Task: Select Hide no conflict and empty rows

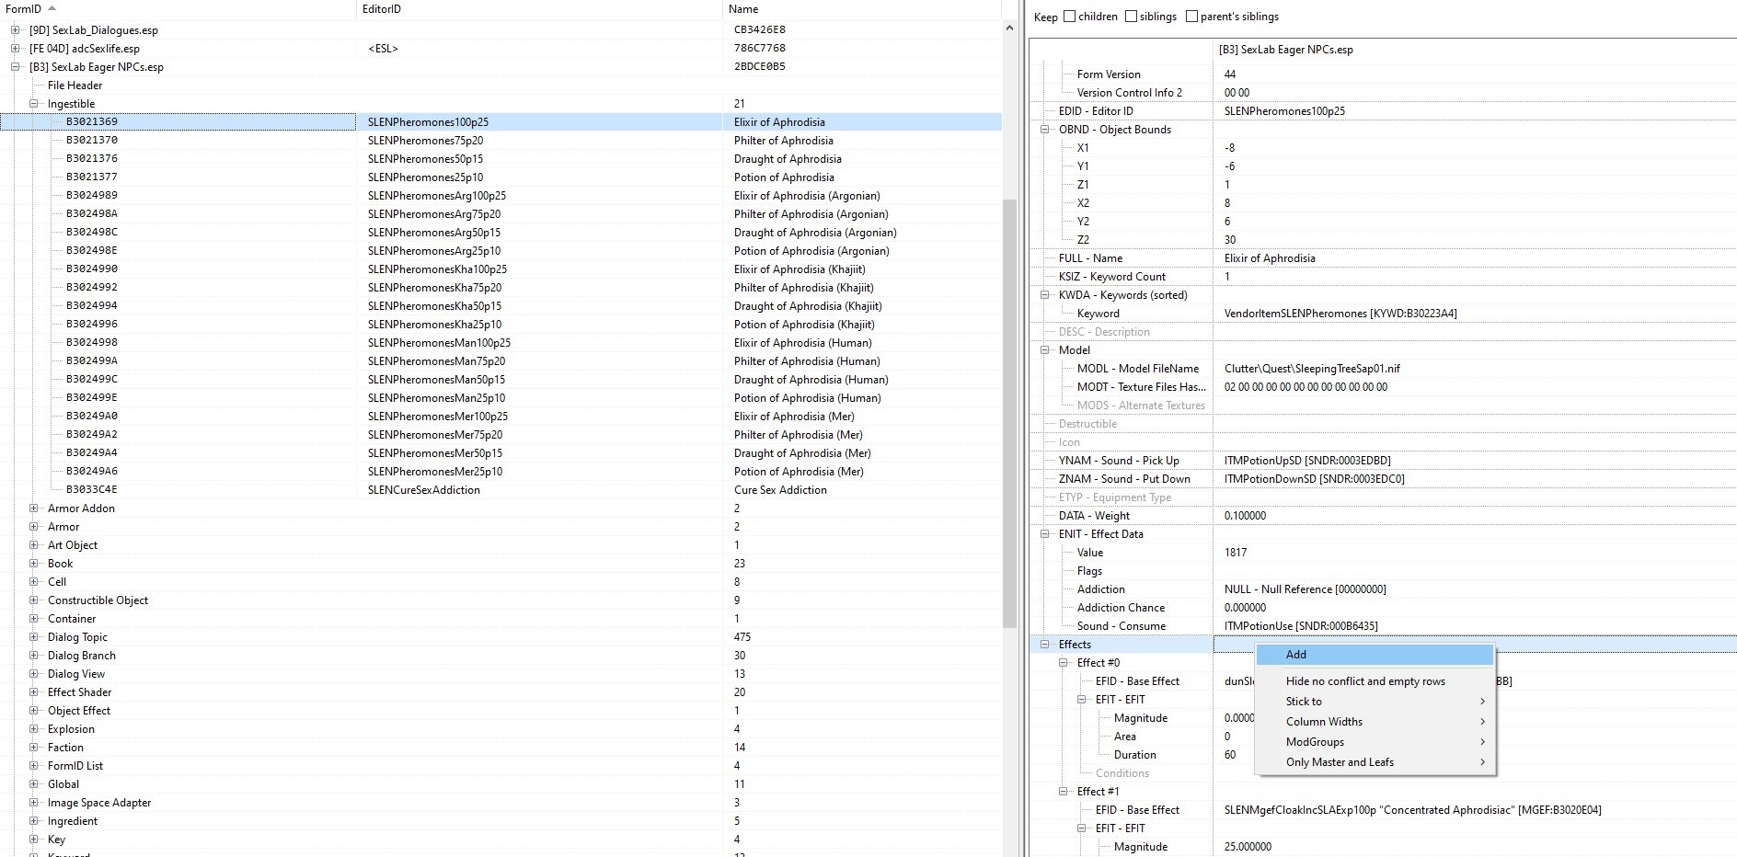Action: point(1365,681)
